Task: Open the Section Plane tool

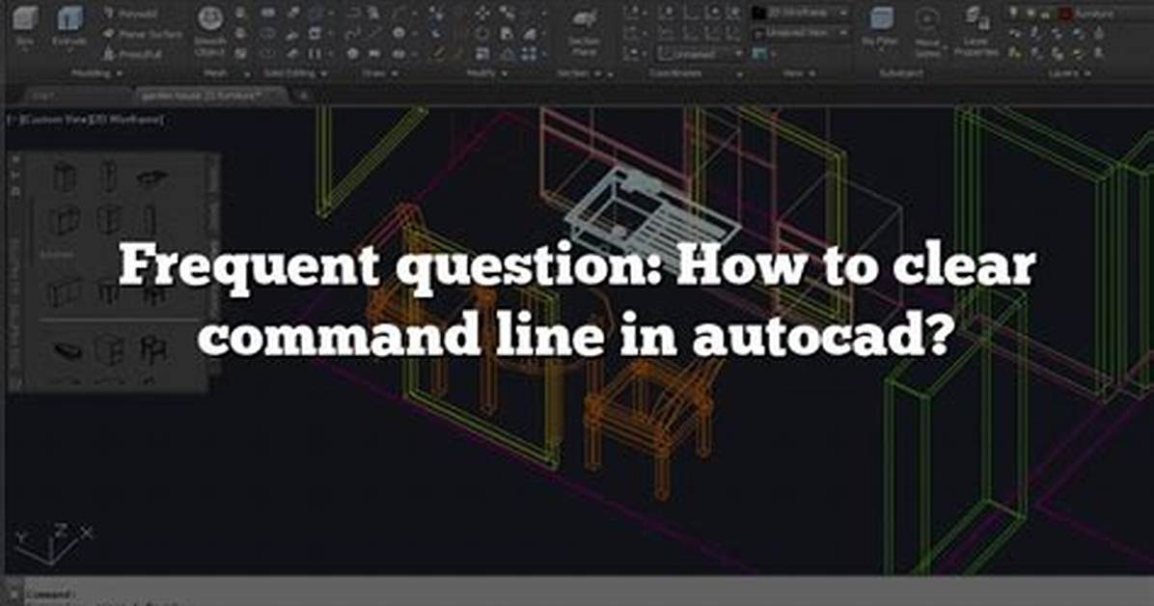Action: point(585,34)
